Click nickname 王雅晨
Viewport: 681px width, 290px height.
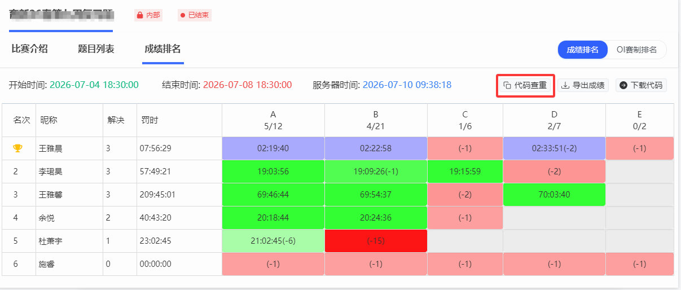pyautogui.click(x=51, y=148)
